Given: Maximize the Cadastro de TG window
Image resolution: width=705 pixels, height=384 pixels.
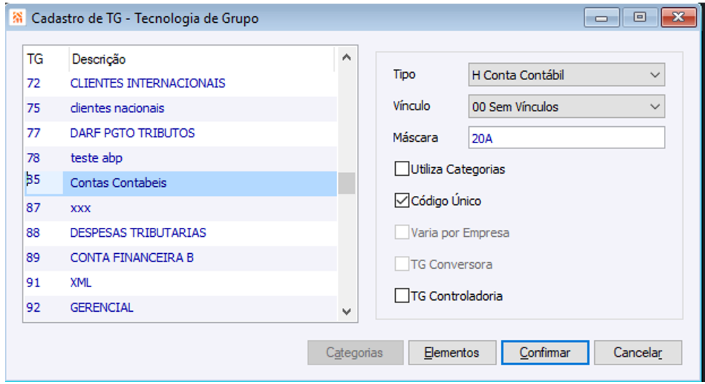Looking at the screenshot, I should (x=639, y=18).
